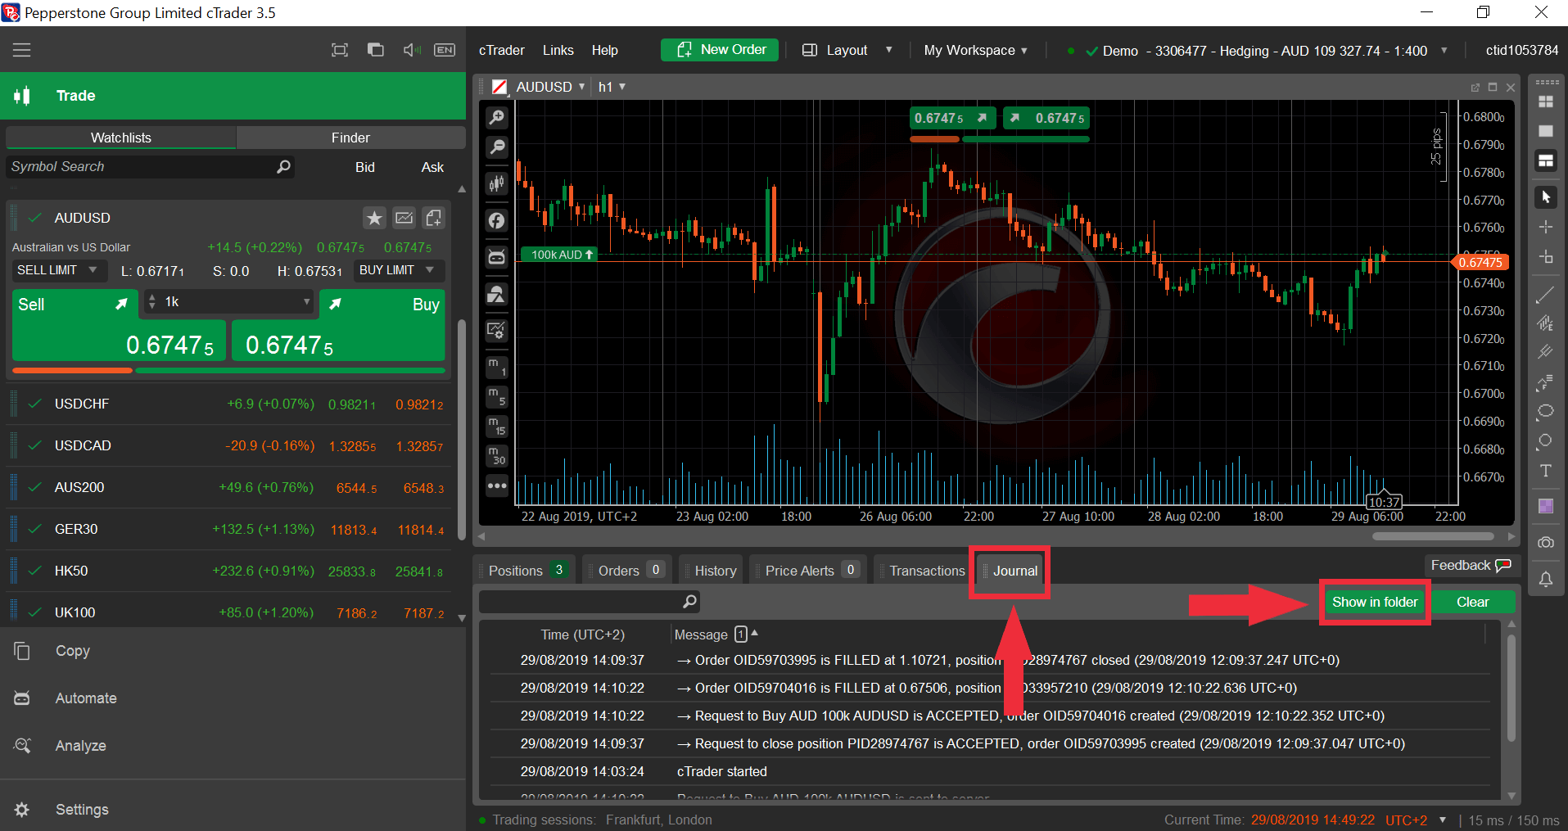
Task: Click the chart horizontal scrollbar thumb
Action: tap(1433, 537)
